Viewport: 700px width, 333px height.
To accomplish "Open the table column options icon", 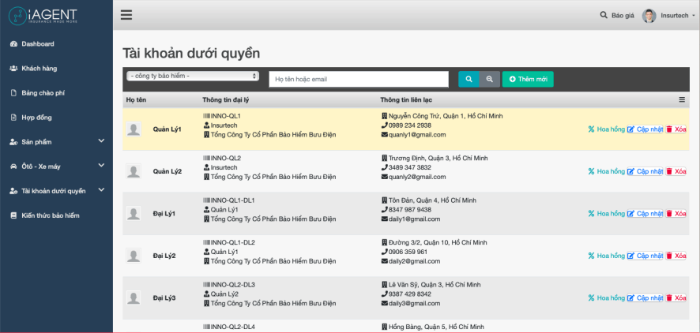I will [x=682, y=100].
